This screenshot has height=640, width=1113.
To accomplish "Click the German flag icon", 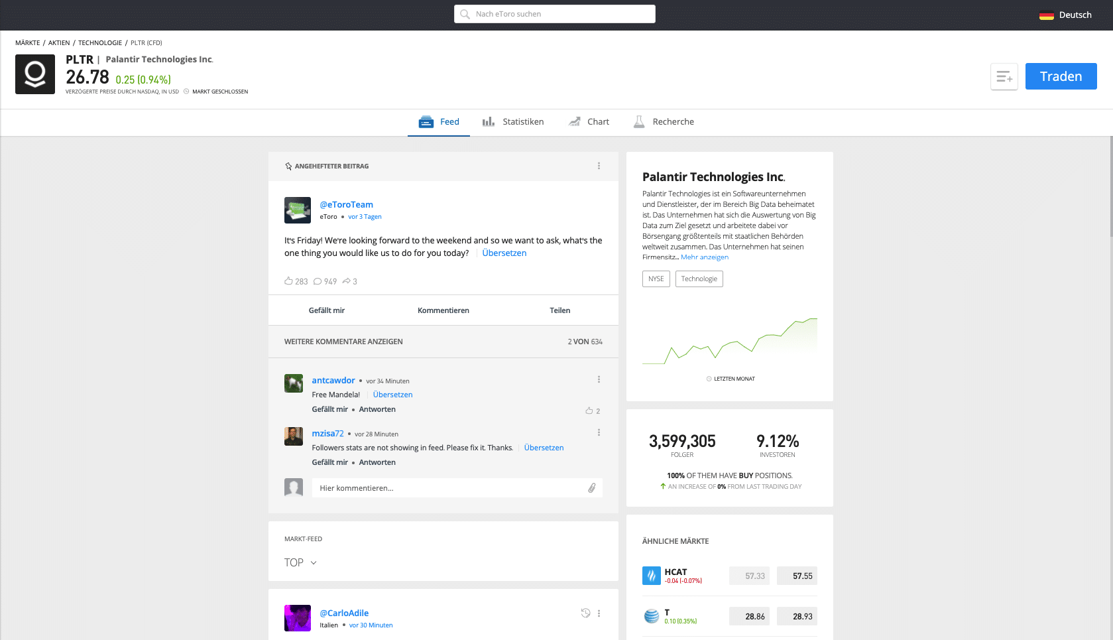I will [1046, 15].
